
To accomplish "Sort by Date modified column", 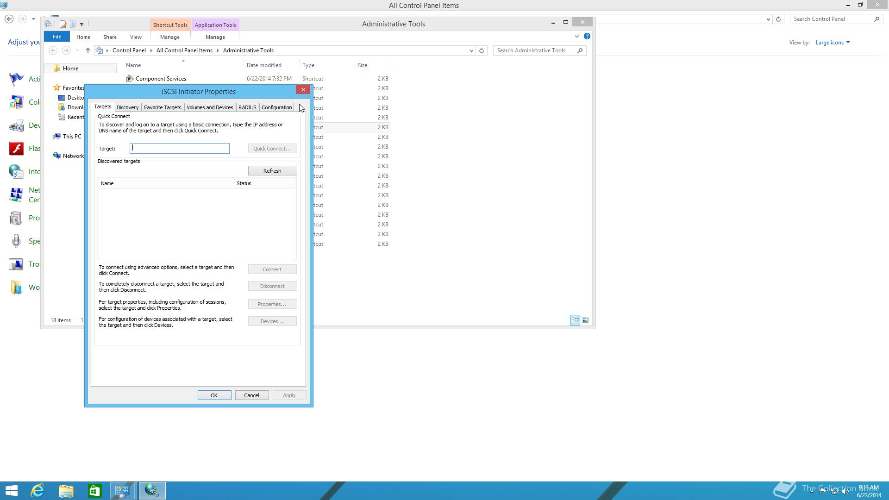I will coord(271,65).
